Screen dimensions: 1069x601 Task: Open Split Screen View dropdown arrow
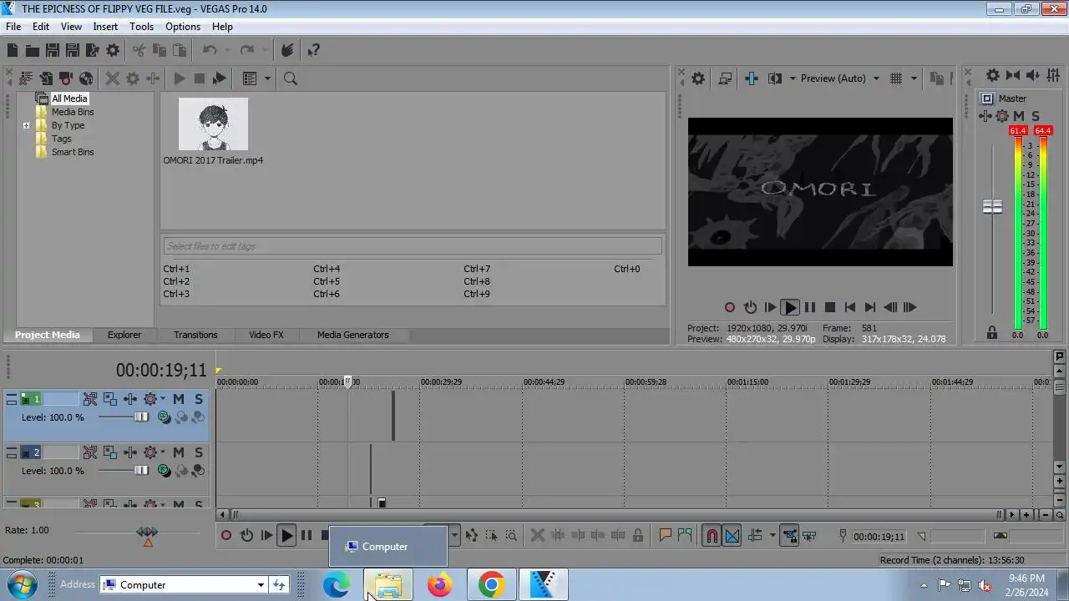[x=793, y=78]
